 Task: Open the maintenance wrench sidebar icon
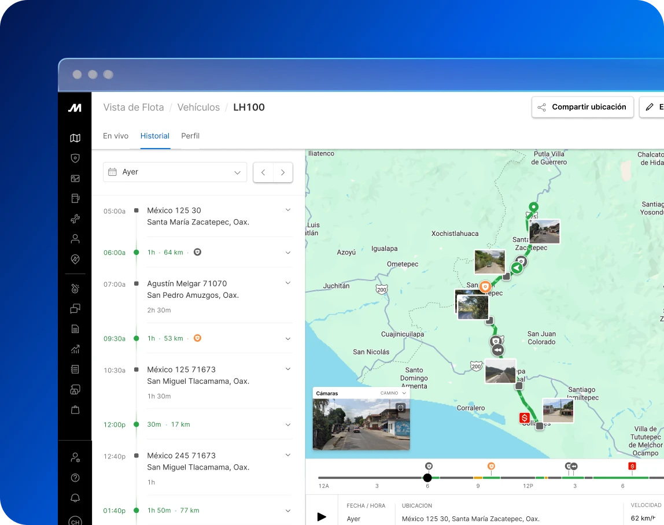75,219
